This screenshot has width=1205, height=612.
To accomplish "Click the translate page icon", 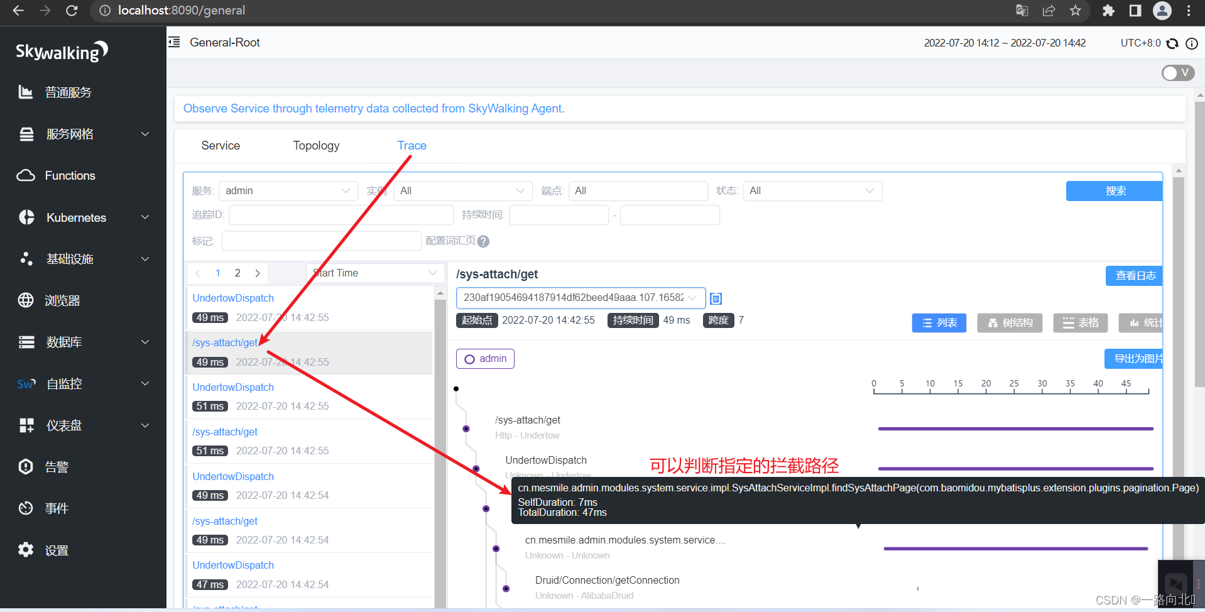I will click(1022, 11).
